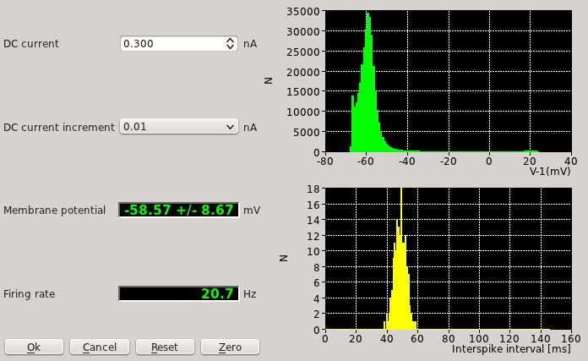Click the Reset button
The width and height of the screenshot is (588, 361).
[x=165, y=347]
